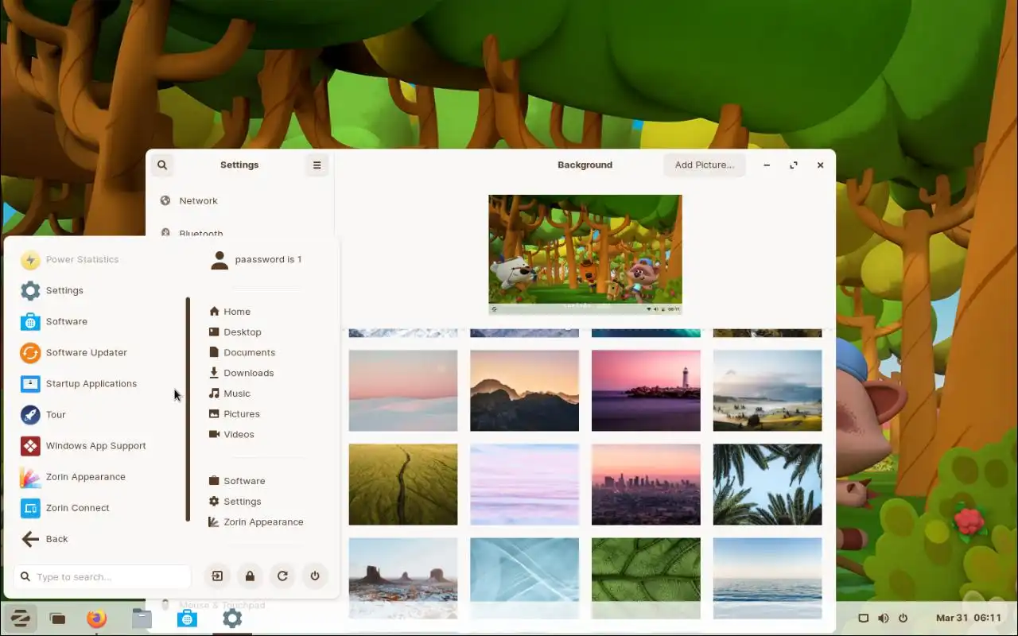Image resolution: width=1018 pixels, height=636 pixels.
Task: Maximize the Settings window
Action: click(x=793, y=165)
